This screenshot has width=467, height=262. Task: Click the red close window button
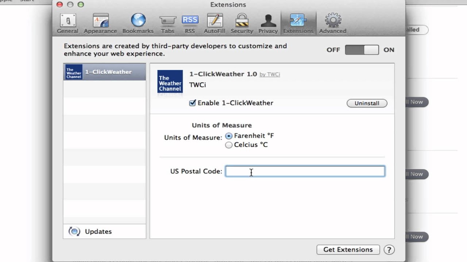point(60,5)
